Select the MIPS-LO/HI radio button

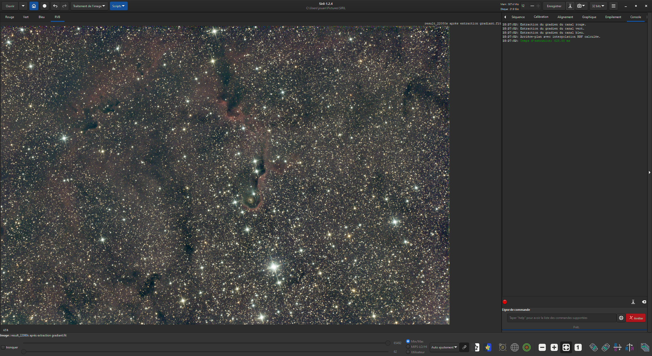click(408, 347)
